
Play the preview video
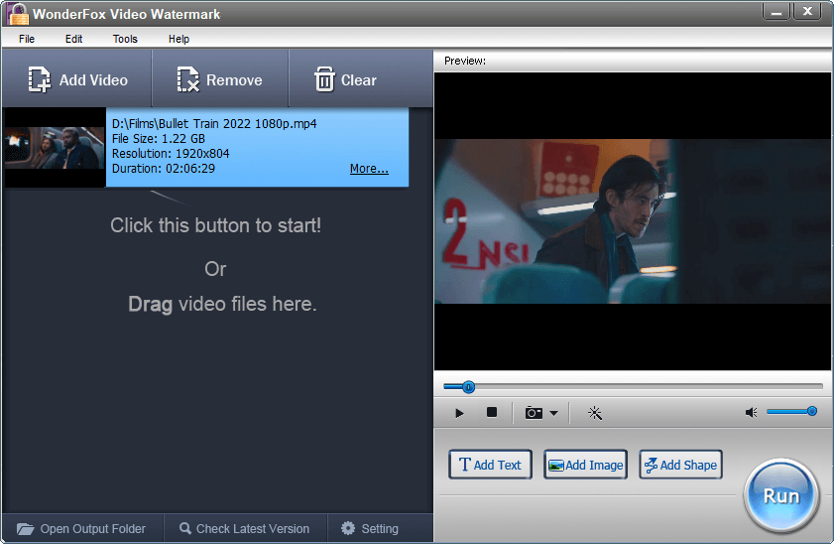459,413
